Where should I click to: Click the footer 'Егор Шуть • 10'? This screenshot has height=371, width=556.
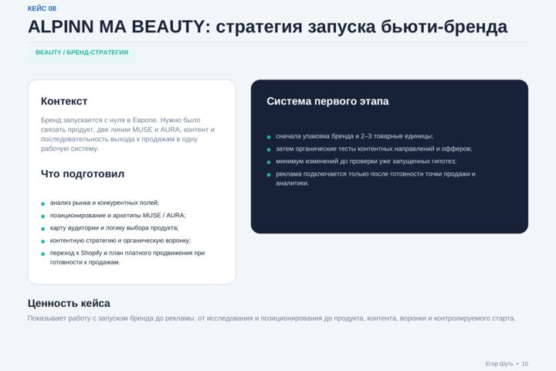(x=507, y=364)
